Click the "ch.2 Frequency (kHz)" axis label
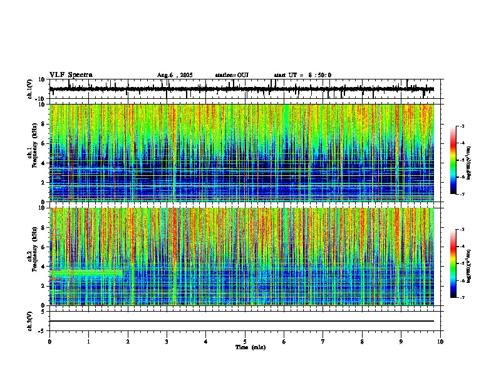 [33, 249]
